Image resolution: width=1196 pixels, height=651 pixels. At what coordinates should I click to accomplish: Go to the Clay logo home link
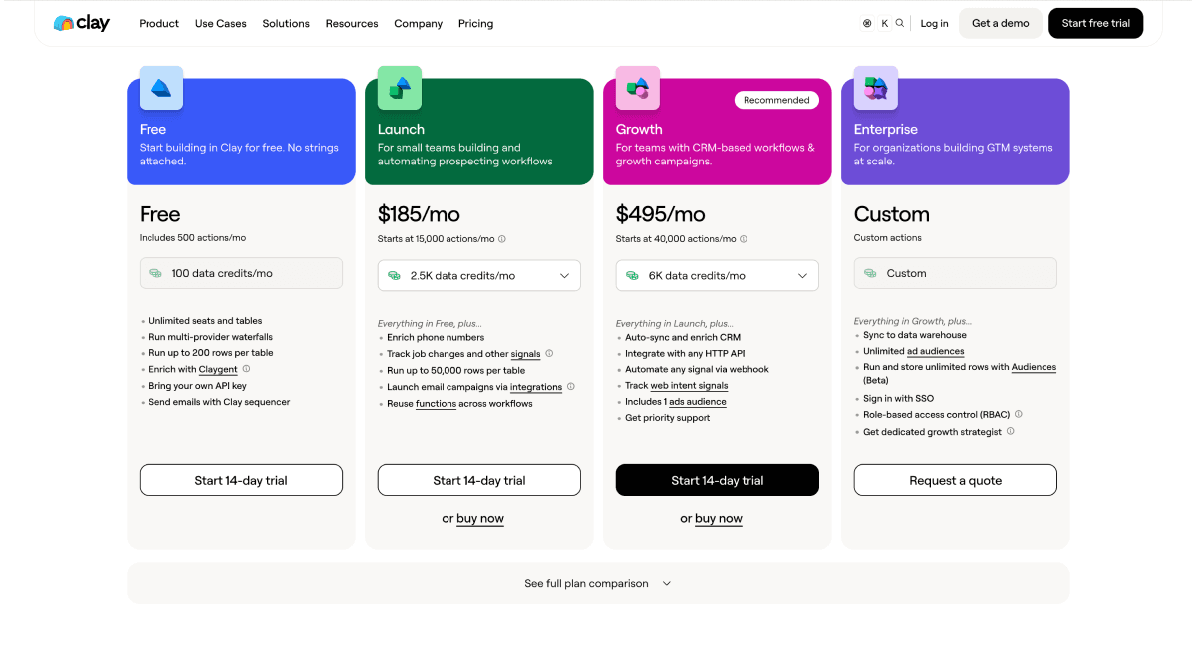point(82,23)
